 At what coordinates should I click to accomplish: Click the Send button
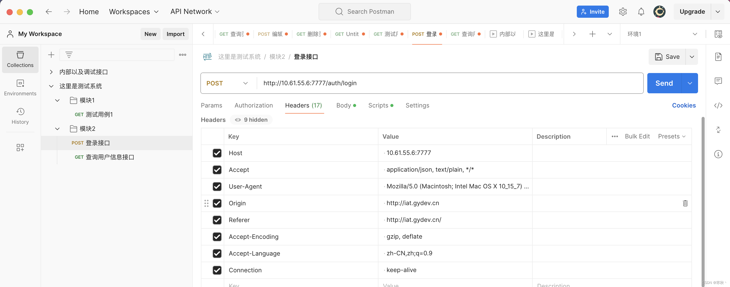664,83
